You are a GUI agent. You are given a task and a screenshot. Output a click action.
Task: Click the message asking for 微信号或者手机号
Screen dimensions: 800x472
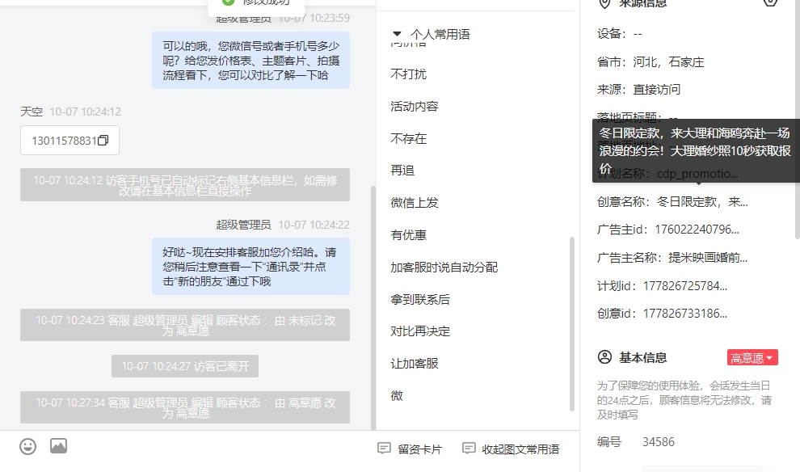point(251,60)
